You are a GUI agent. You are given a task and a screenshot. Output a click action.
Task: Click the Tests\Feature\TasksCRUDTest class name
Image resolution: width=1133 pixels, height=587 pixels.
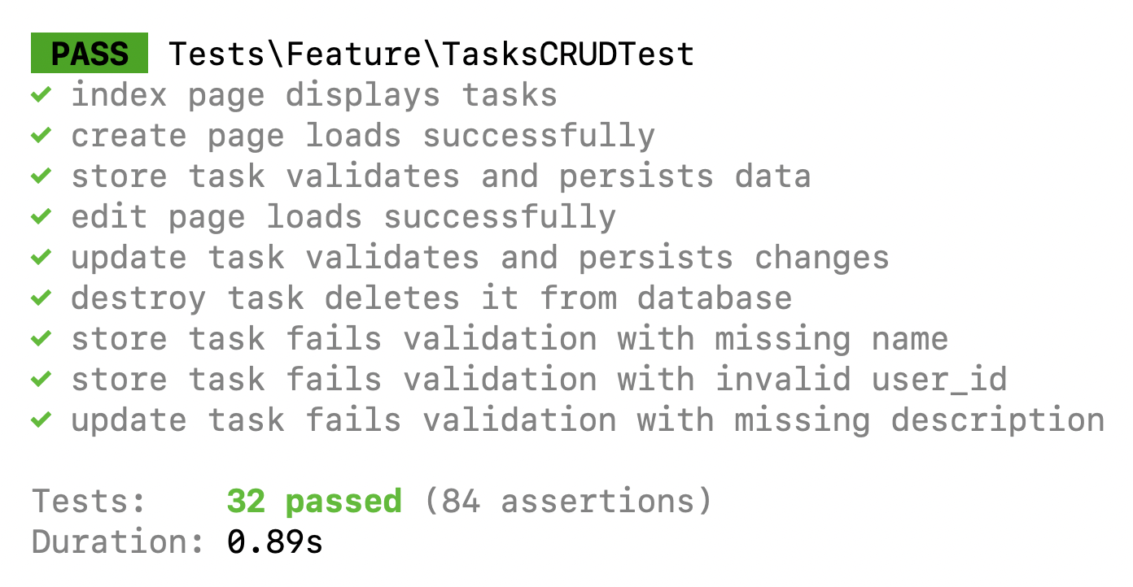point(431,54)
